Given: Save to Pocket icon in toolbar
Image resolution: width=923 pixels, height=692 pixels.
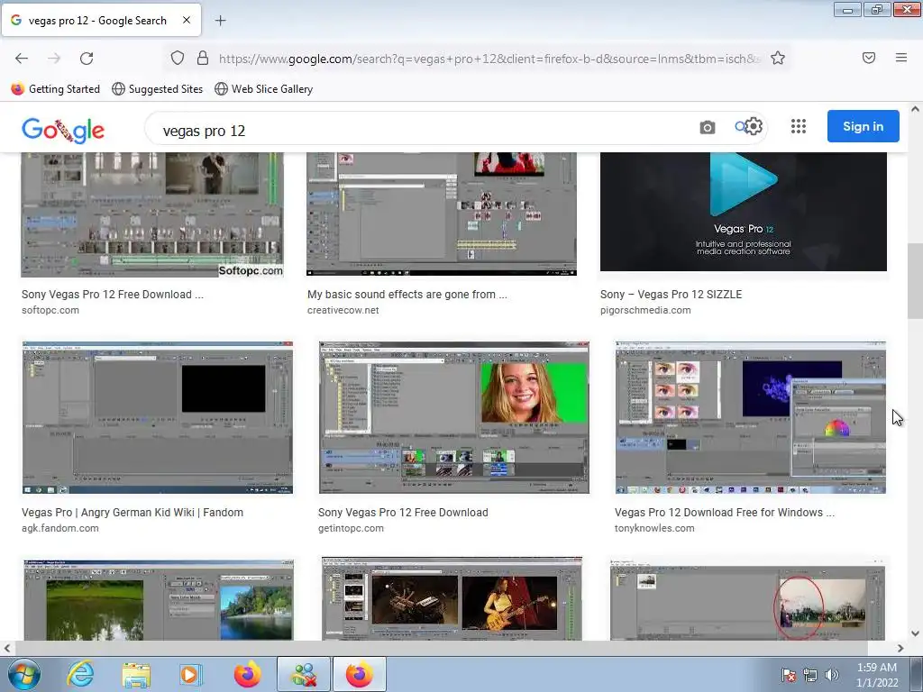Looking at the screenshot, I should click(x=868, y=58).
